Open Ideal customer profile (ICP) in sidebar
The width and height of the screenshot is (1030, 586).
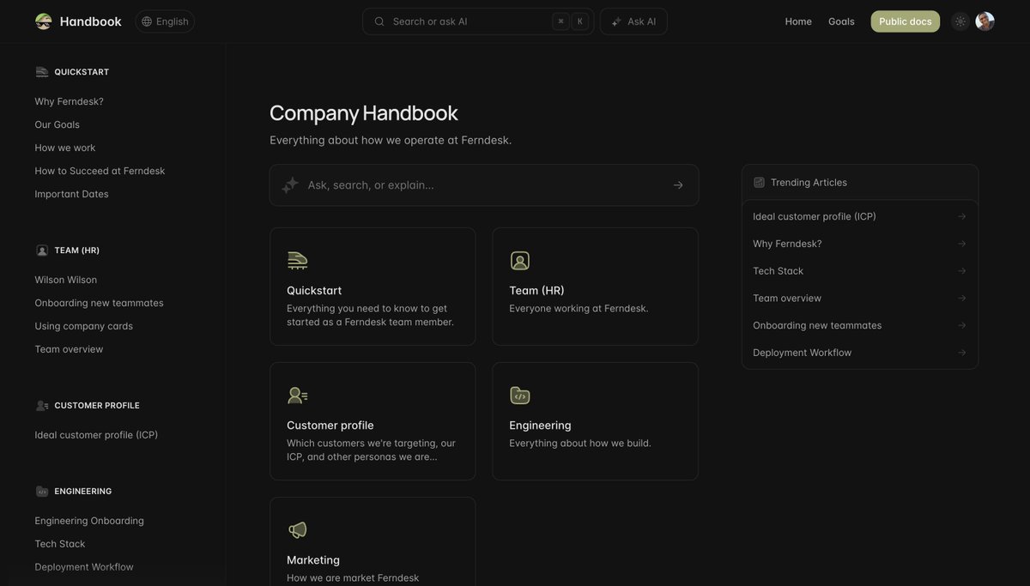point(96,435)
